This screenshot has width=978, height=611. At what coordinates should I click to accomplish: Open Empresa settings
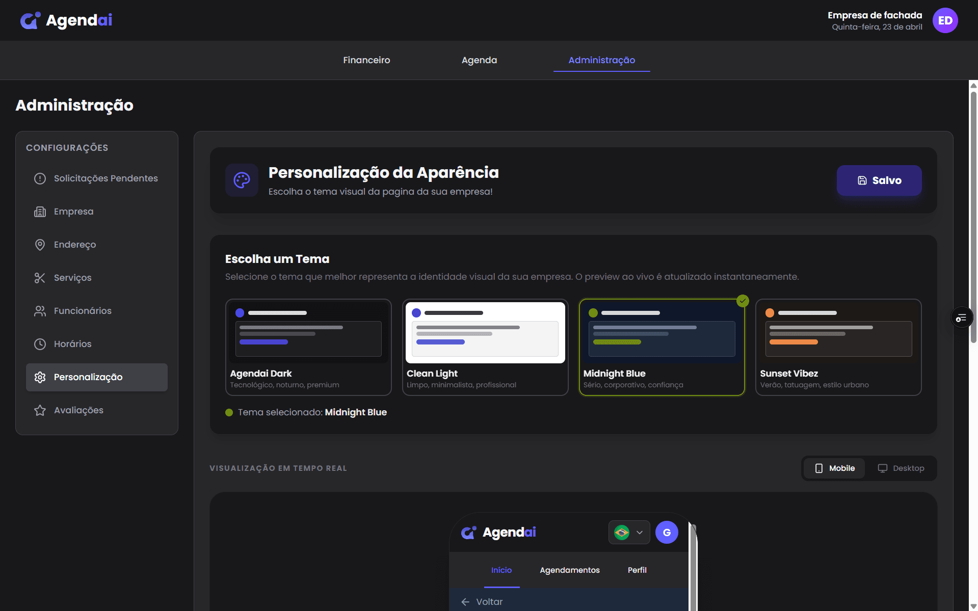[x=97, y=211]
